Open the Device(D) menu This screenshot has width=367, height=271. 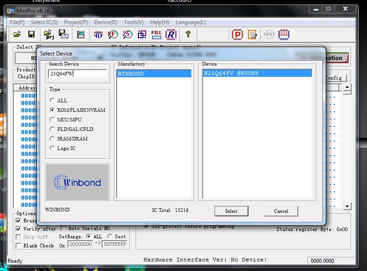pyautogui.click(x=106, y=22)
